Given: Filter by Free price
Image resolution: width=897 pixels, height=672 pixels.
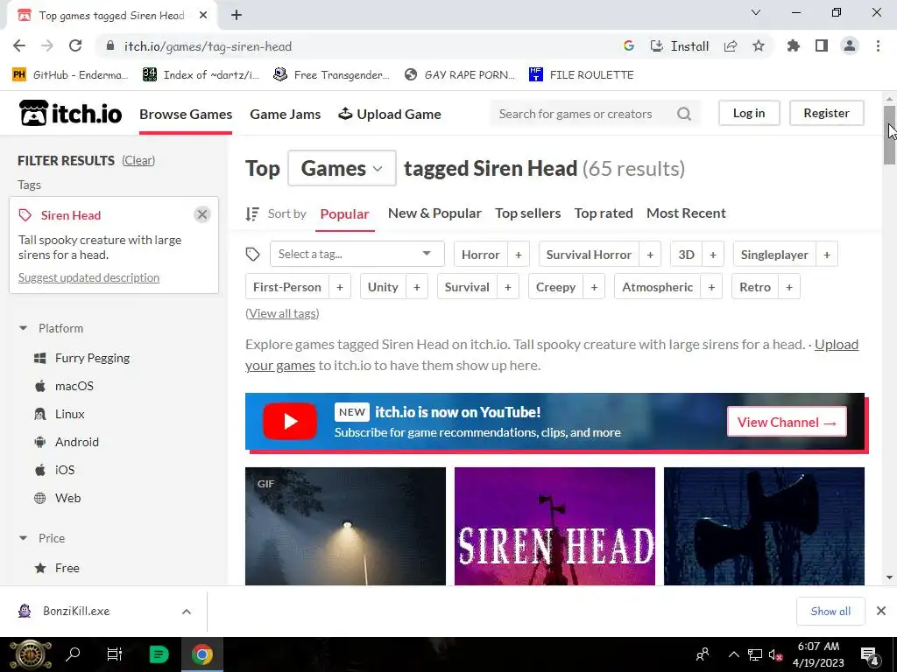Looking at the screenshot, I should pyautogui.click(x=57, y=569).
